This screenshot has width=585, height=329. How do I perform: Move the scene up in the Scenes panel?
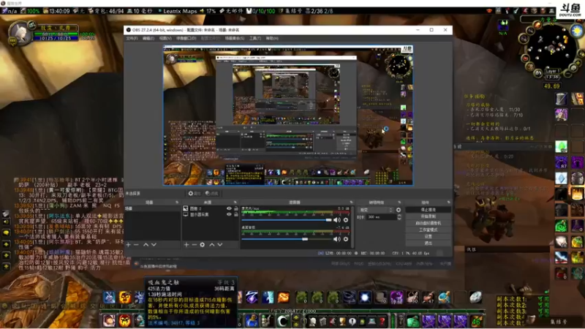coord(146,245)
